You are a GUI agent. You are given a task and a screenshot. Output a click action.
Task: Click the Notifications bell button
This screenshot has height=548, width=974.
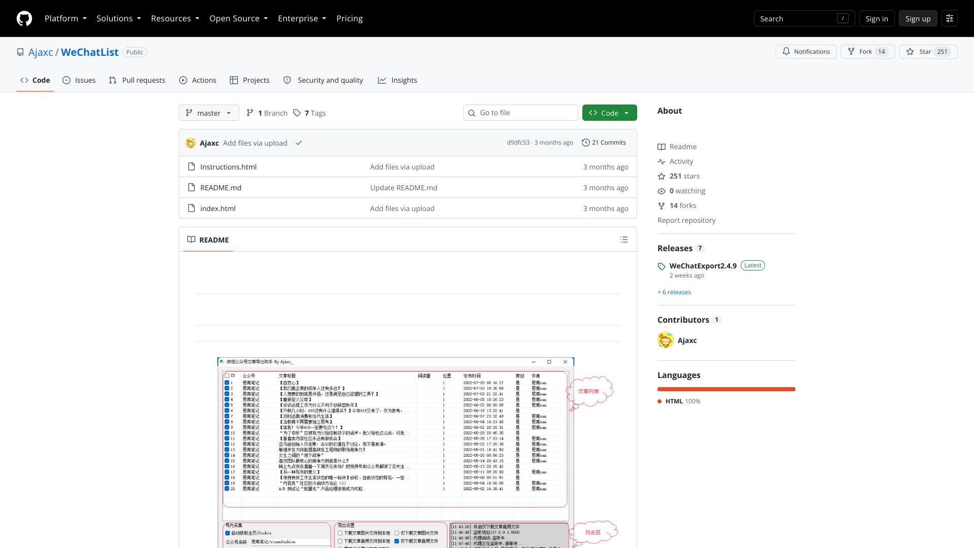[x=806, y=52]
